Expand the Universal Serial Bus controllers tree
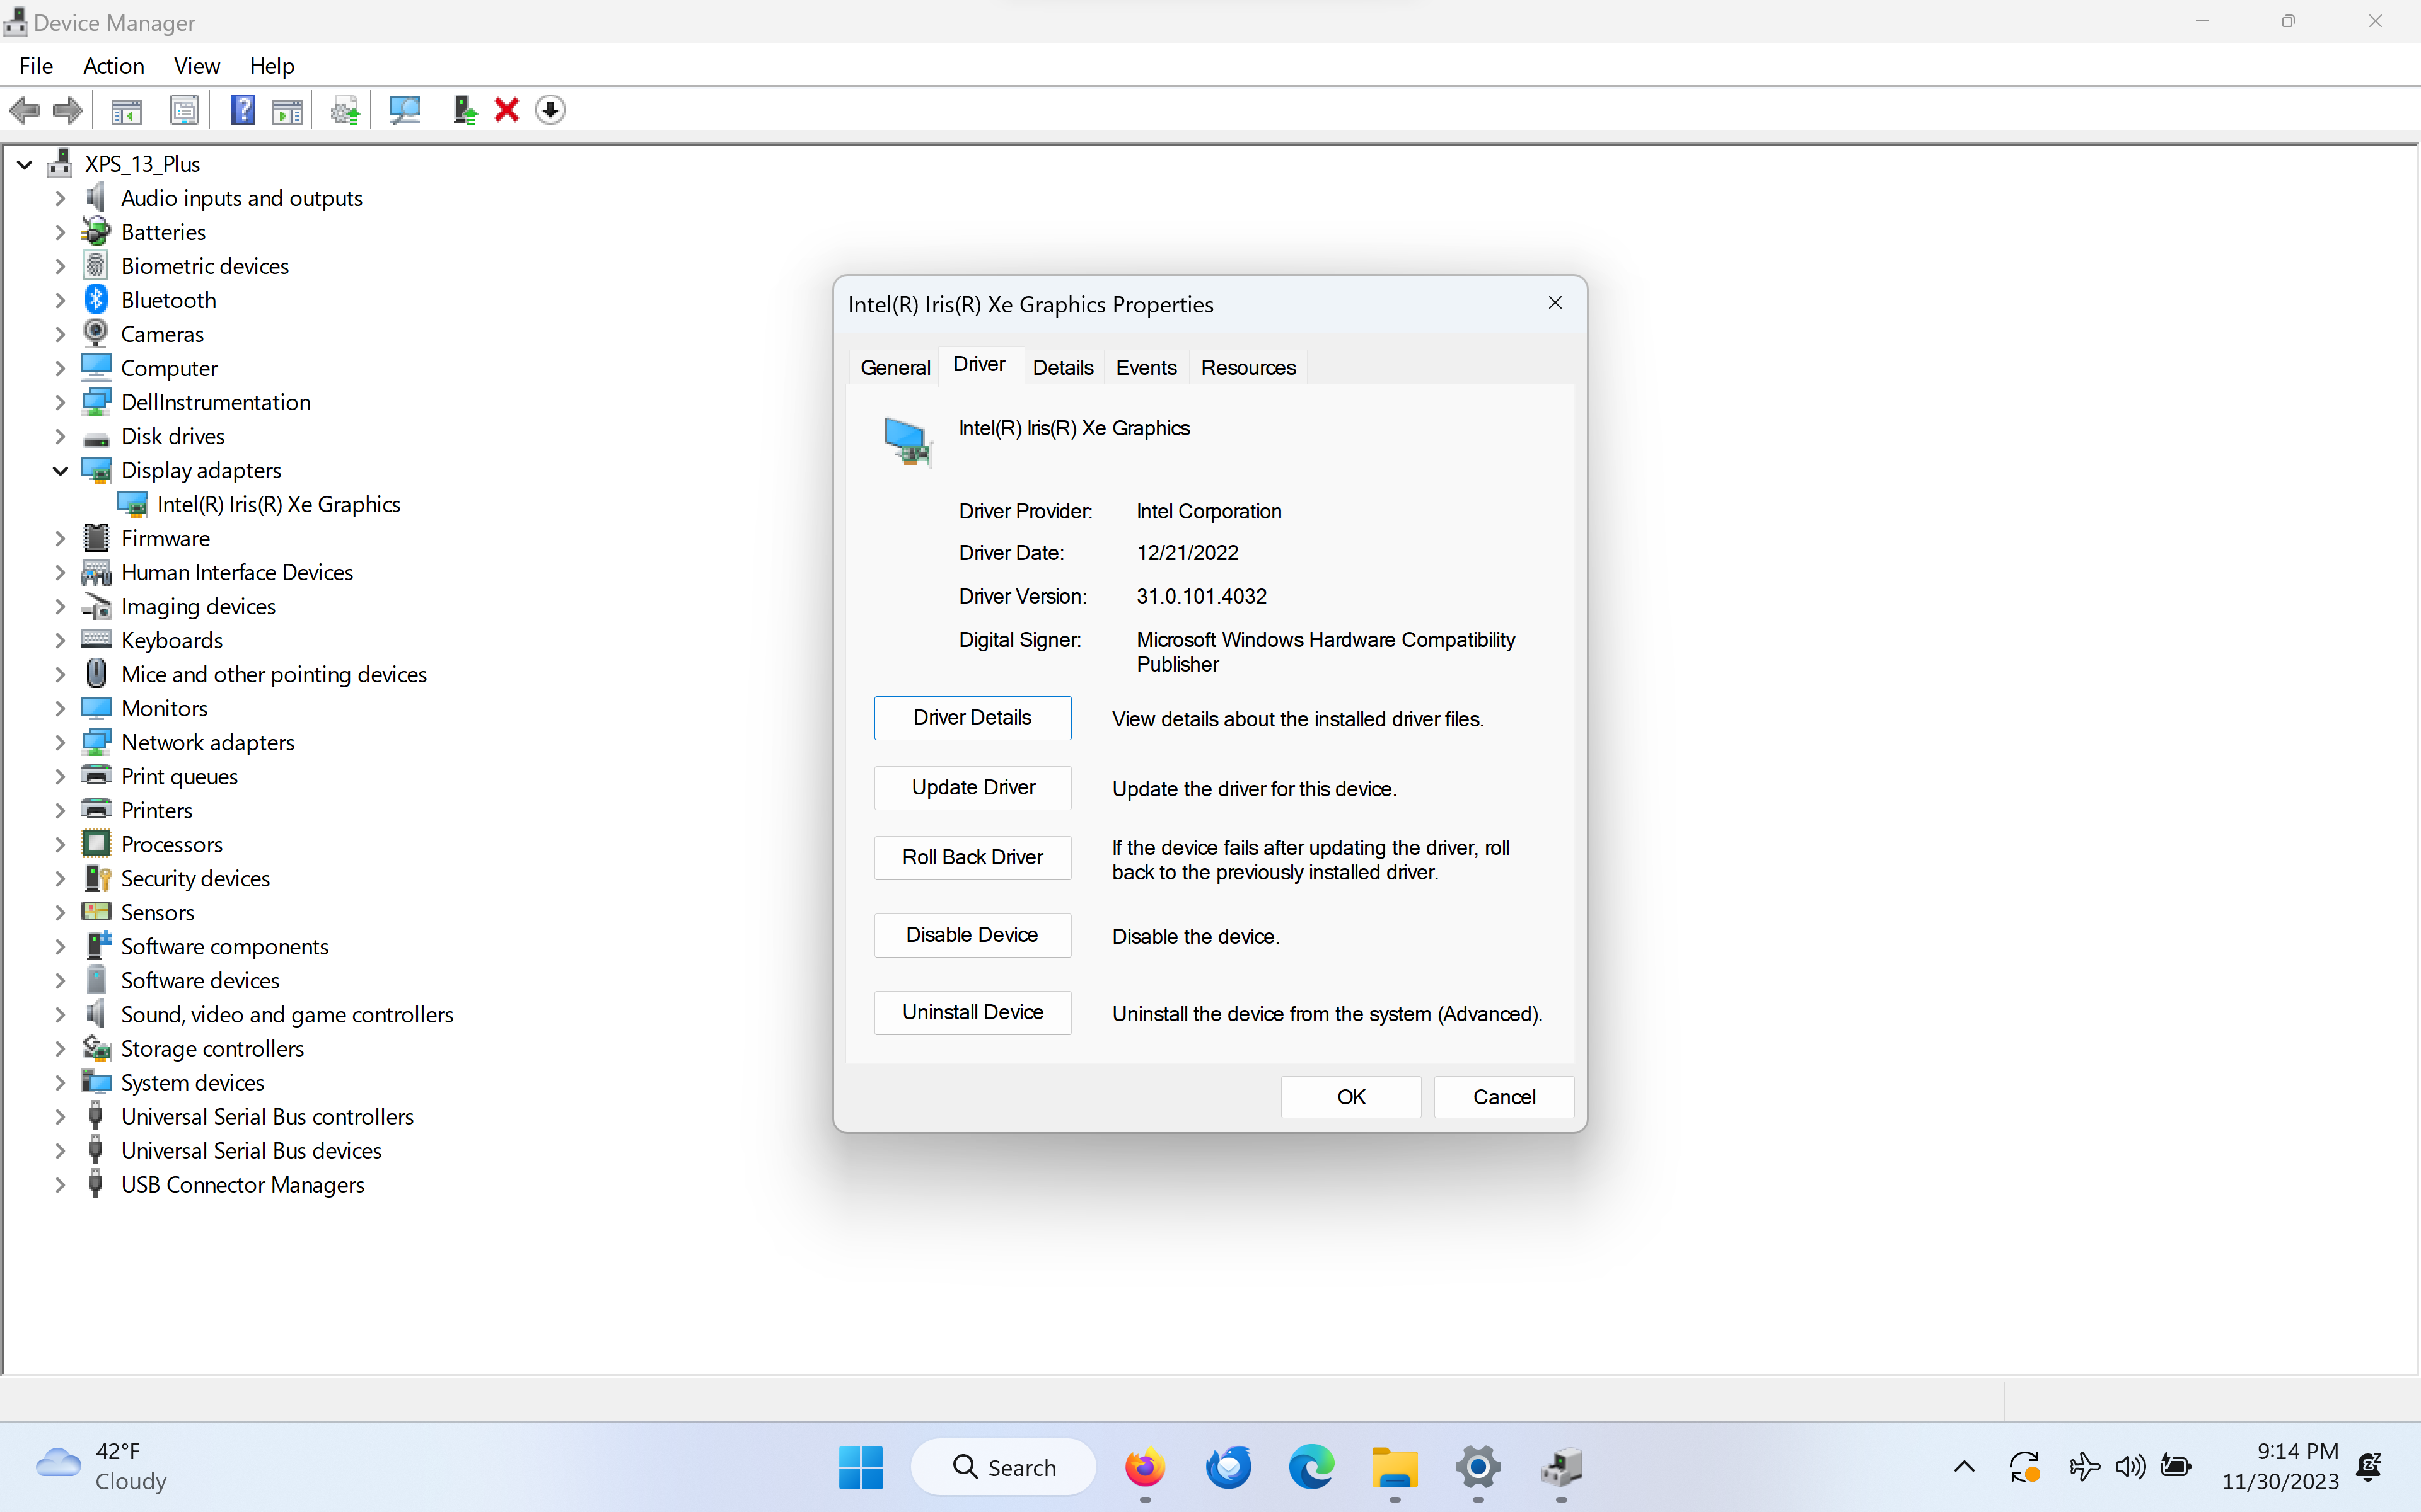 (60, 1116)
